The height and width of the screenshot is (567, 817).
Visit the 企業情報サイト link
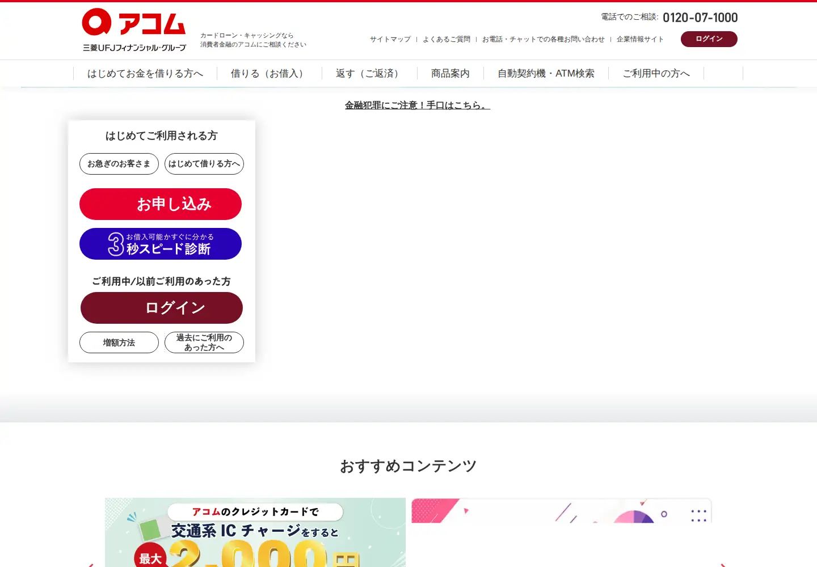pos(640,39)
